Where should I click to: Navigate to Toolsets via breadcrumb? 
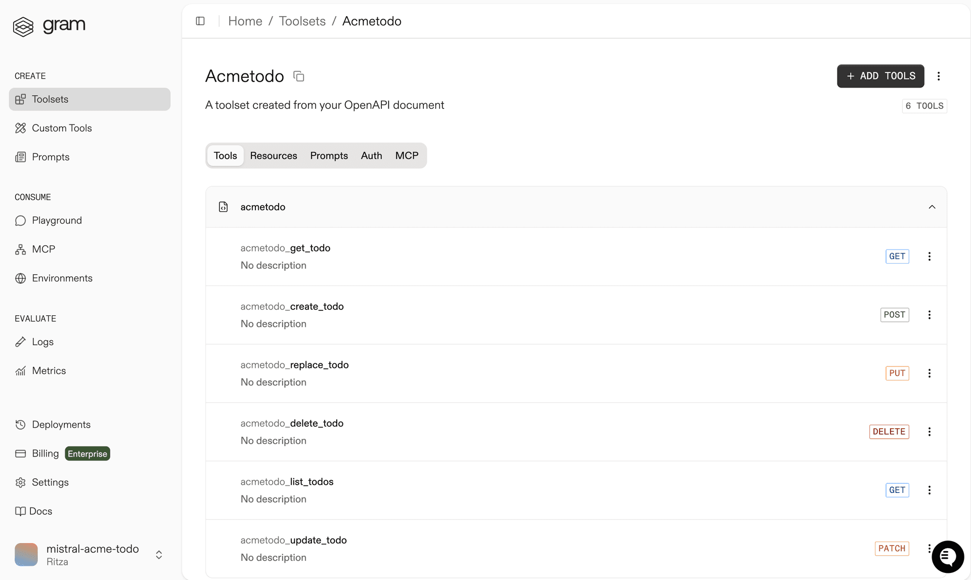pos(302,21)
